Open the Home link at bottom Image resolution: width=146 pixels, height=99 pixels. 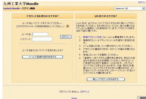point(74,98)
